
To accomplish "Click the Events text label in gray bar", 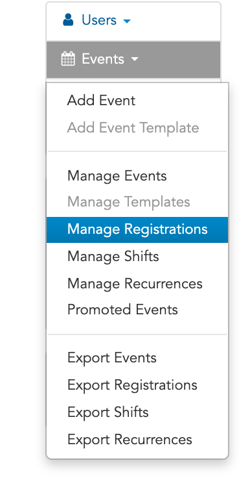I will tap(103, 59).
